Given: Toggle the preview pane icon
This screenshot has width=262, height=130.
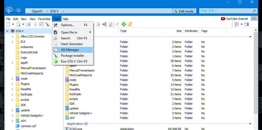Looking at the screenshot, I should (x=247, y=24).
